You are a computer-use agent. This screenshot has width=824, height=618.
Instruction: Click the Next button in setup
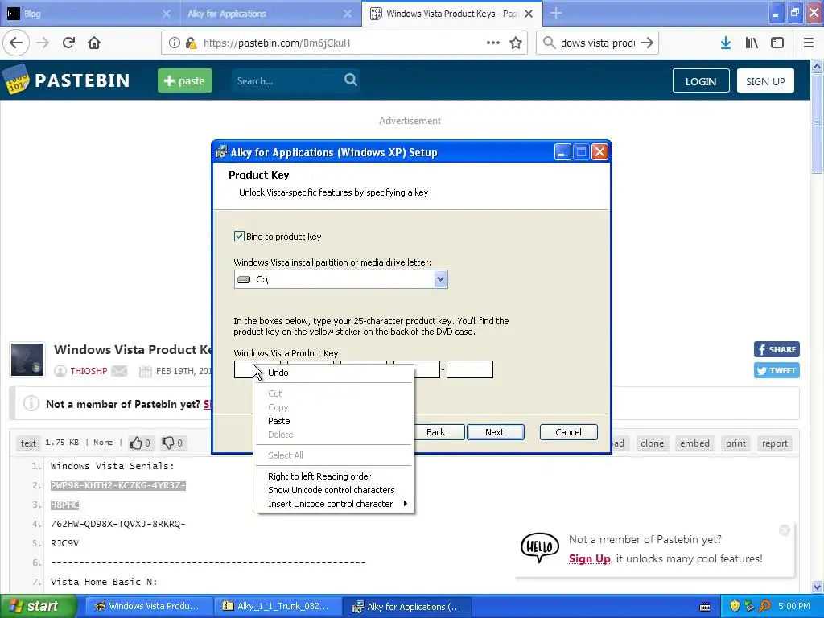[495, 432]
